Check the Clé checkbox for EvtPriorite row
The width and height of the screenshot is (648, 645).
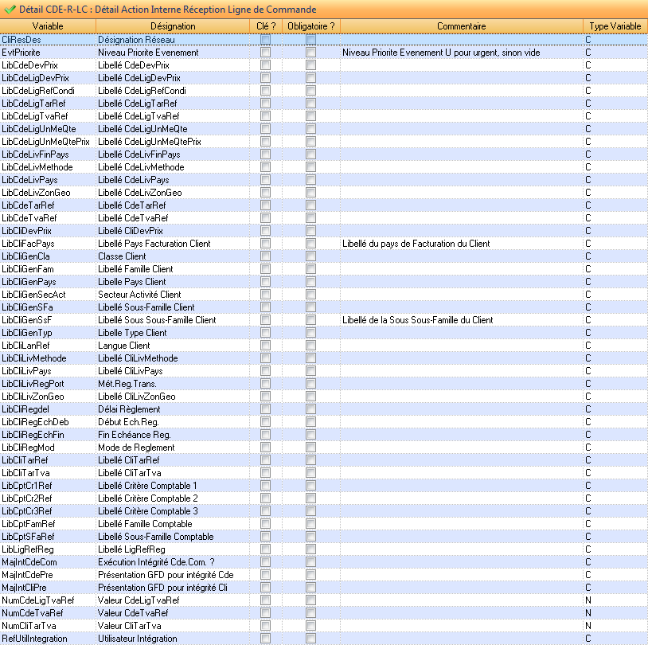[265, 53]
